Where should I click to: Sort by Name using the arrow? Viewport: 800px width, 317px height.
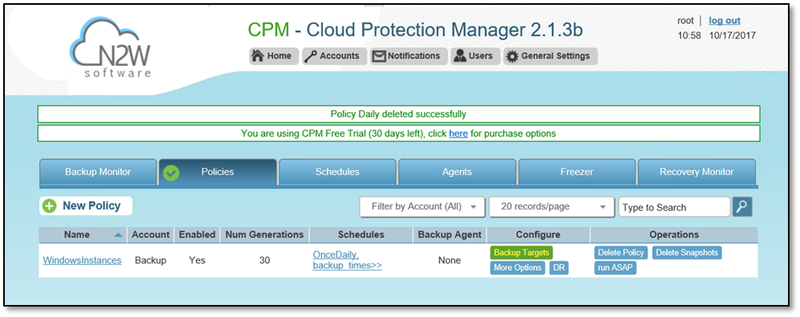[118, 235]
